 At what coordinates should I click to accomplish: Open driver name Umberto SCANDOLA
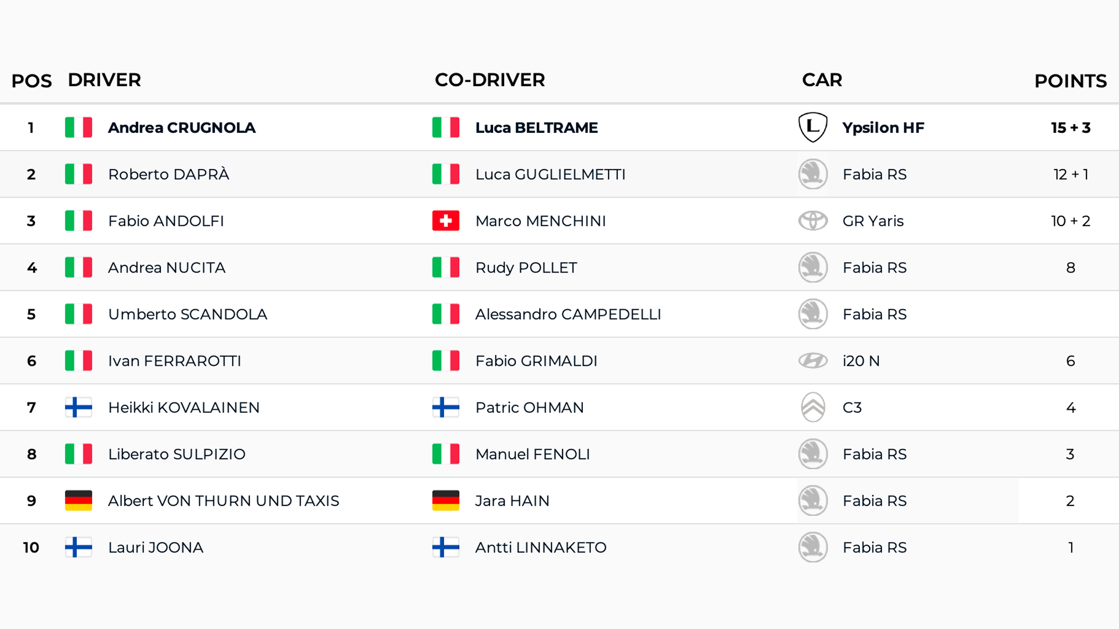[x=188, y=314]
